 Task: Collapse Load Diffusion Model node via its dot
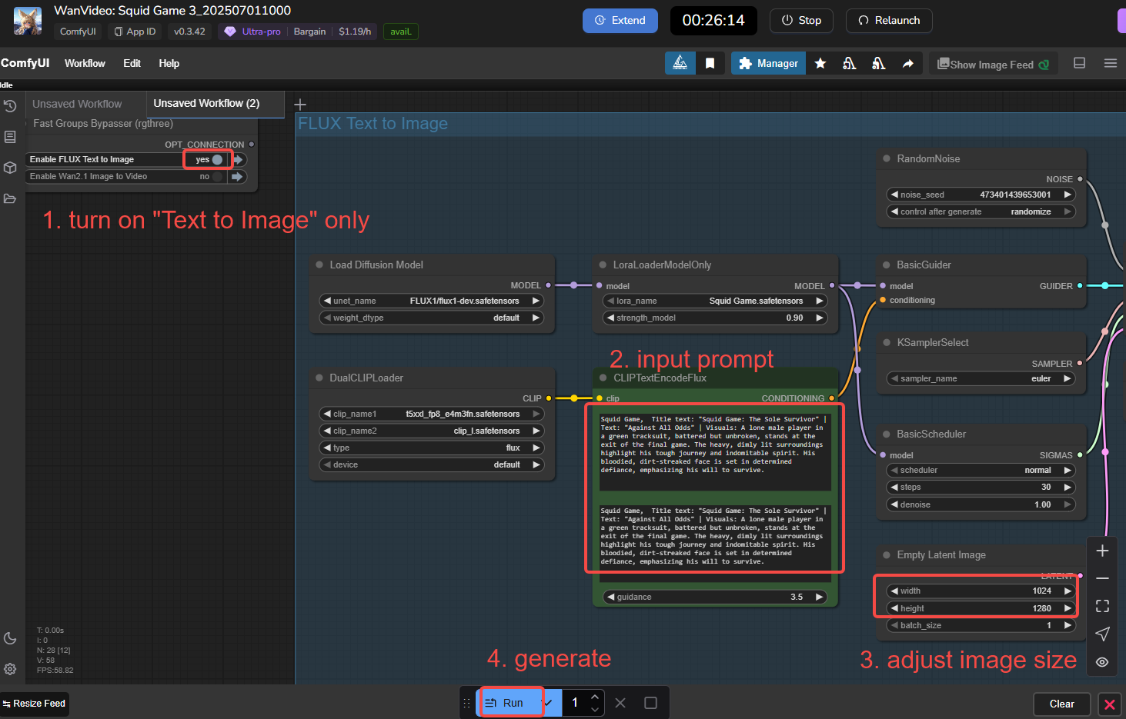(319, 265)
